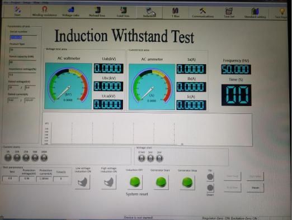
Task: Click the green Generator Start button
Action: (161, 182)
